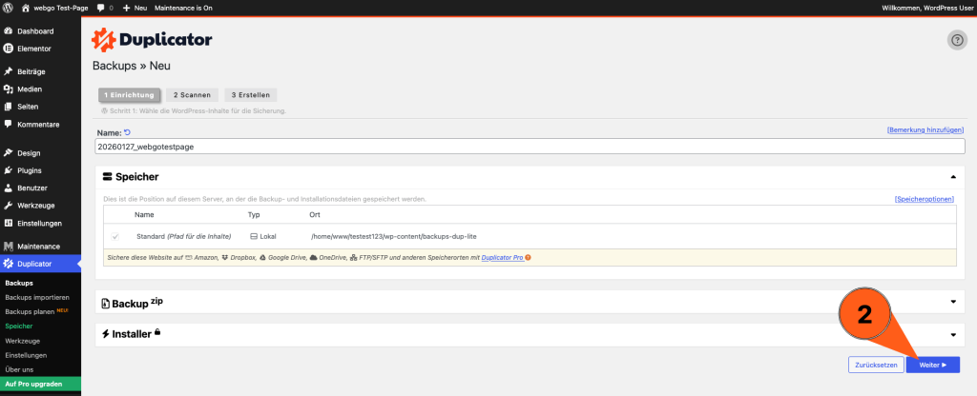
Task: Toggle Standard storage checkbox
Action: [x=114, y=237]
